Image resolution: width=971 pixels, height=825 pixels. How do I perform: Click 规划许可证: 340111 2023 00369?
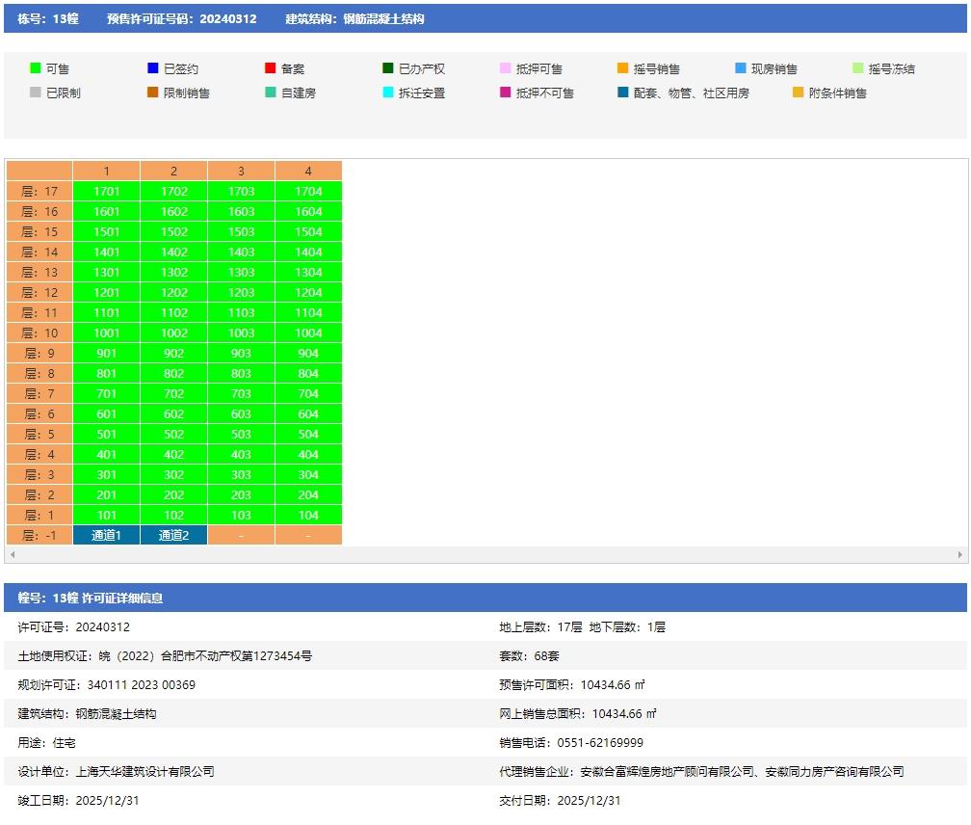(107, 685)
